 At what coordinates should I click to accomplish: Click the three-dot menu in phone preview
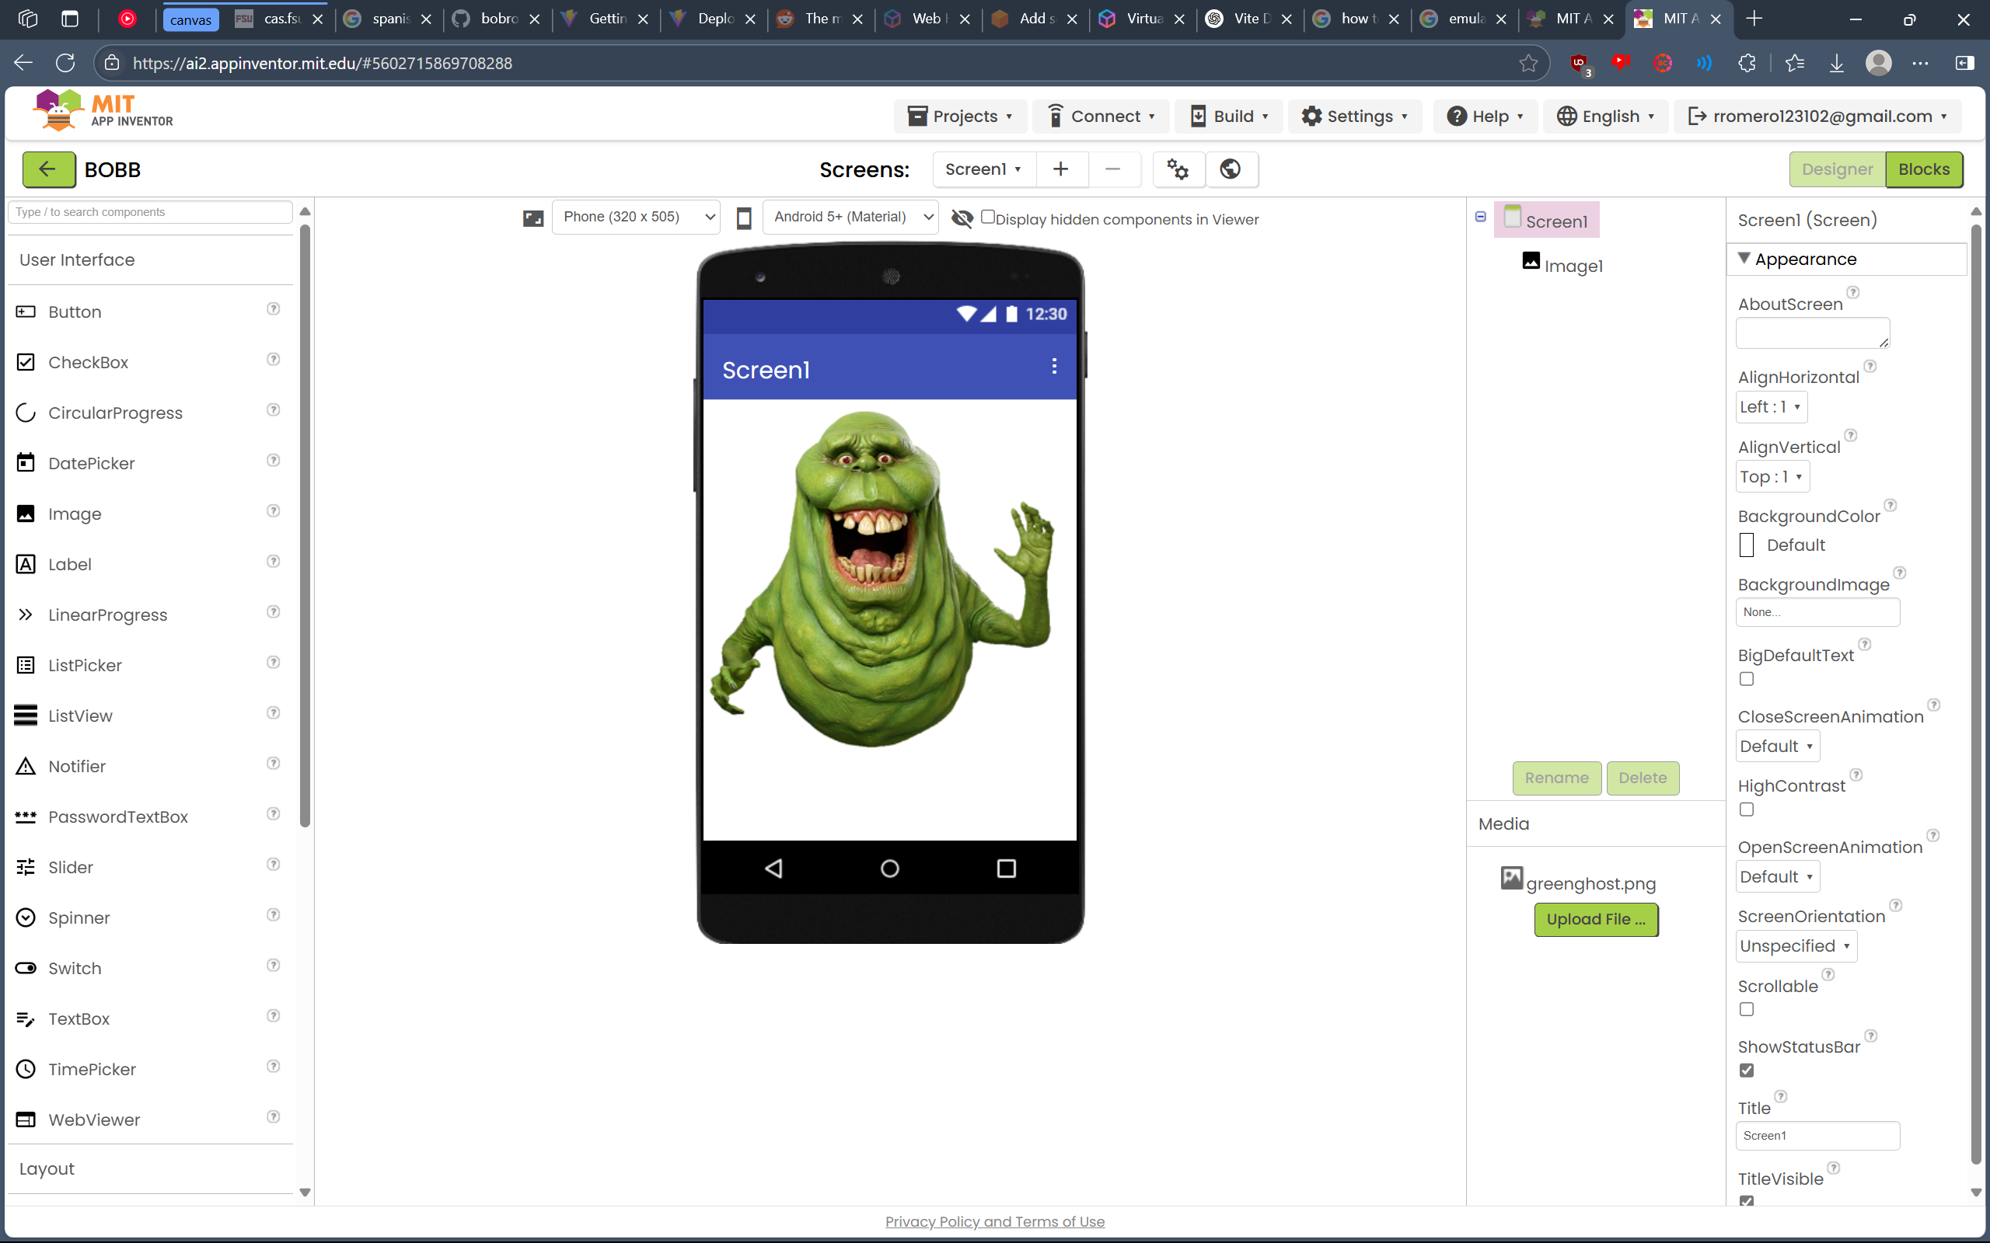1054,367
